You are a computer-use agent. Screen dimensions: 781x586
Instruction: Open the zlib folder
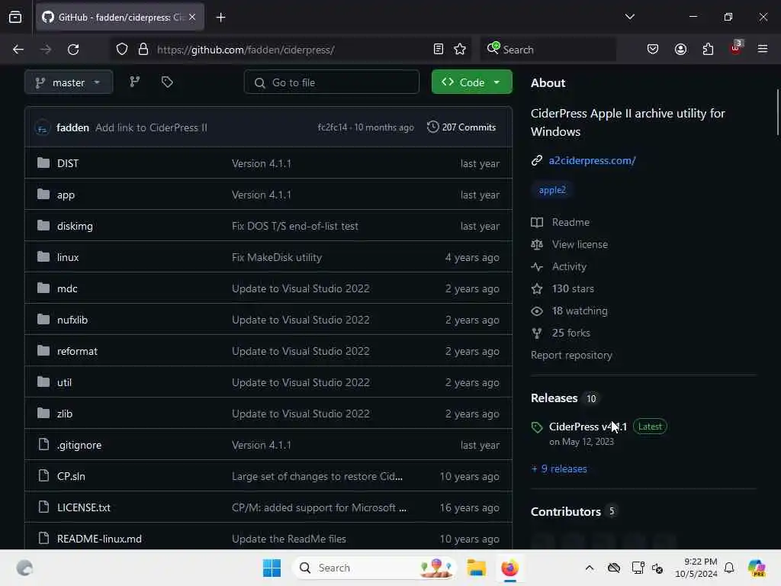65,414
